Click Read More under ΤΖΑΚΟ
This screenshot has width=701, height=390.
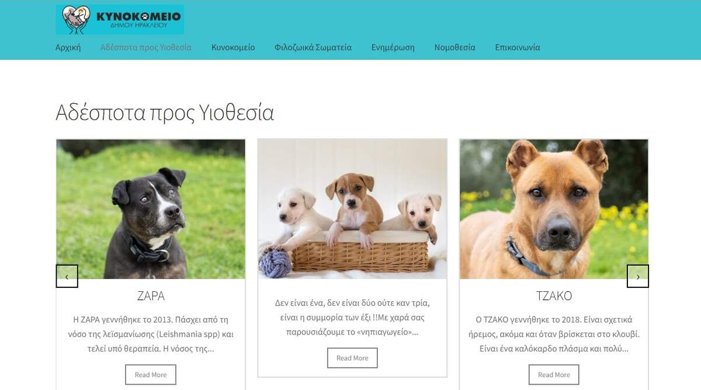click(554, 375)
